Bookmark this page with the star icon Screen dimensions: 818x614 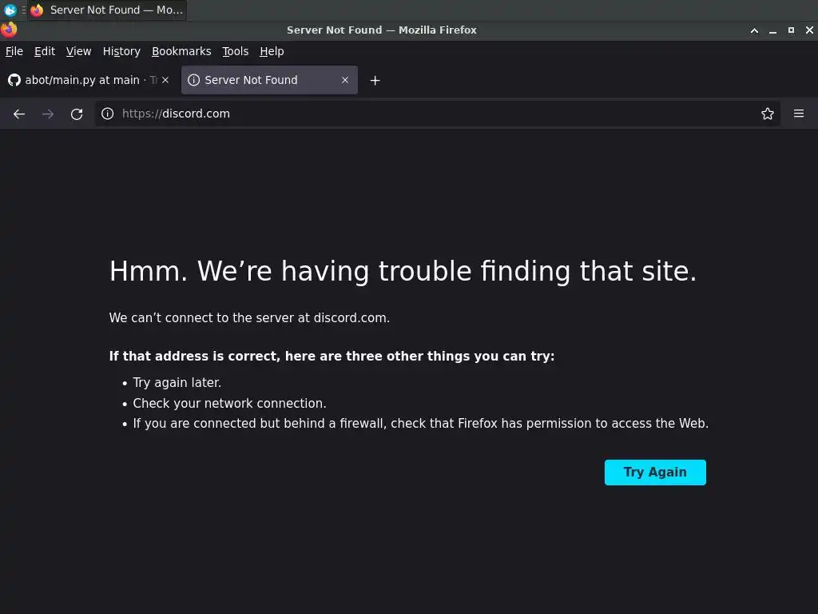768,114
